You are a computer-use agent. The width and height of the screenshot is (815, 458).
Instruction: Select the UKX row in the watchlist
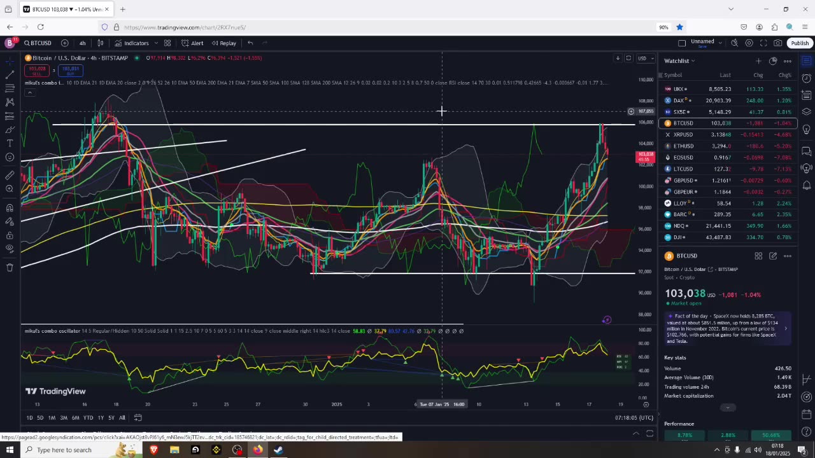728,89
